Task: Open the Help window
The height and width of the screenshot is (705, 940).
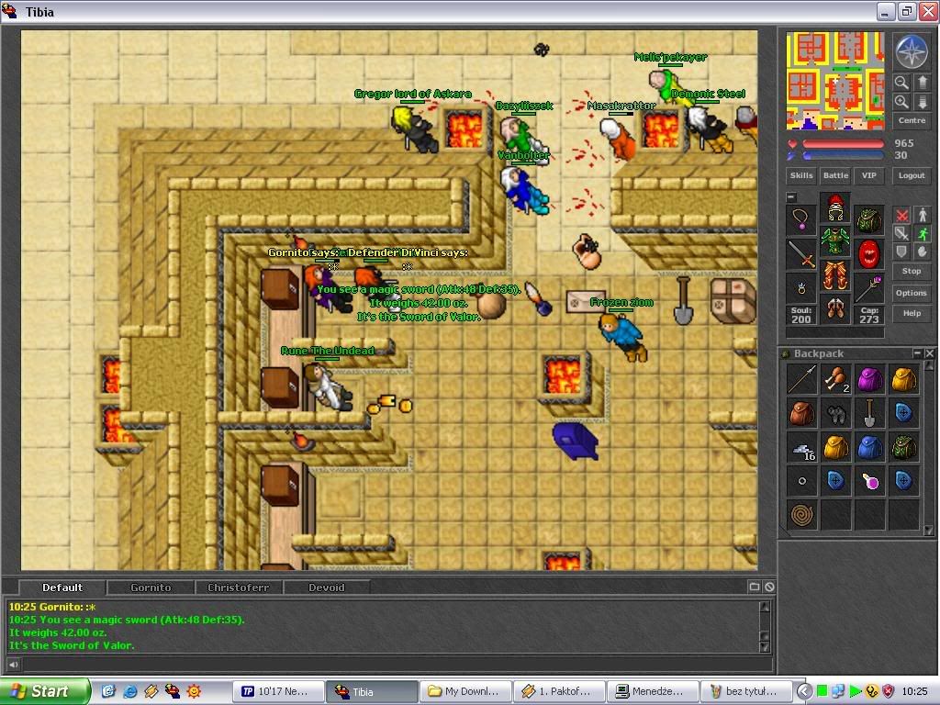Action: point(912,313)
